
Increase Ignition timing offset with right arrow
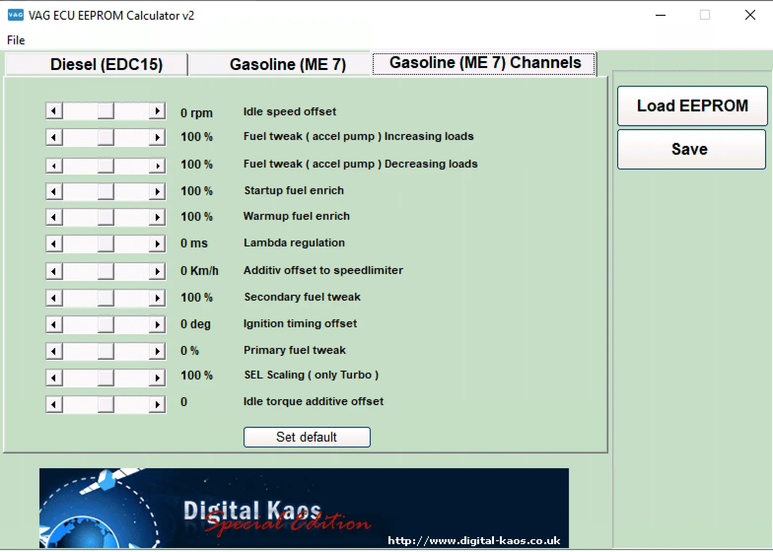click(157, 324)
